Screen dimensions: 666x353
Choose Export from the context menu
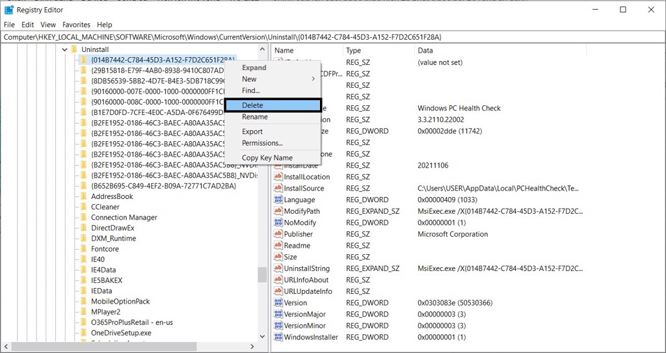[273, 132]
